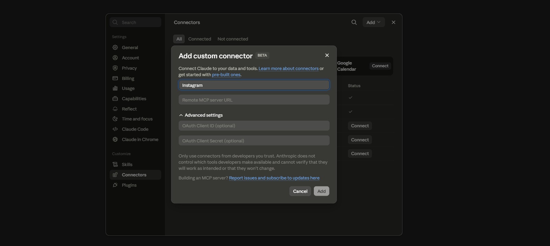Viewport: 550px width, 246px height.
Task: Open Claude in Chrome settings
Action: click(x=135, y=139)
